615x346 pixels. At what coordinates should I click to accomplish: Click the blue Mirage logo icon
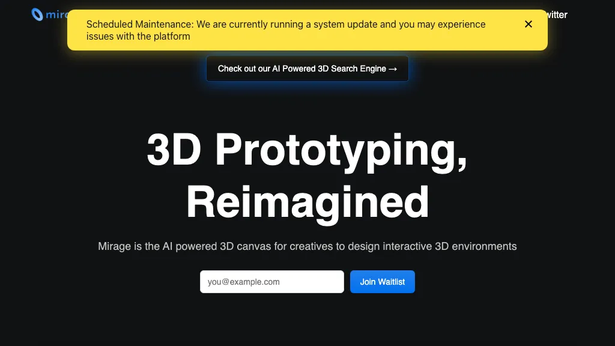tap(37, 14)
